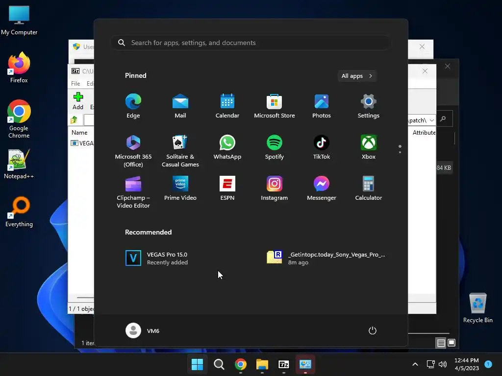Go to the next pinned apps page
Image resolution: width=502 pixels, height=376 pixels.
[x=400, y=152]
